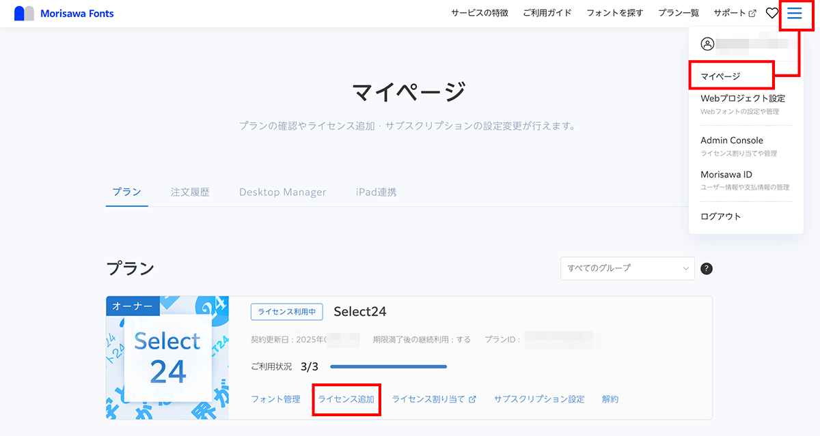The image size is (820, 436).
Task: Click the Morisawa Fonts logo
Action: click(x=64, y=13)
